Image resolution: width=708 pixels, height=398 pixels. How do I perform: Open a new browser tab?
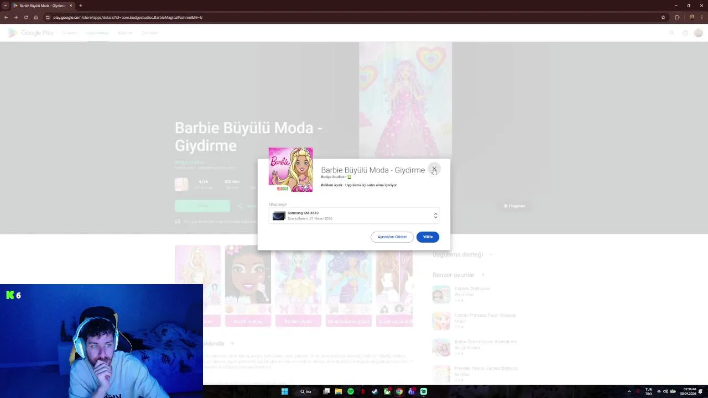pyautogui.click(x=81, y=6)
